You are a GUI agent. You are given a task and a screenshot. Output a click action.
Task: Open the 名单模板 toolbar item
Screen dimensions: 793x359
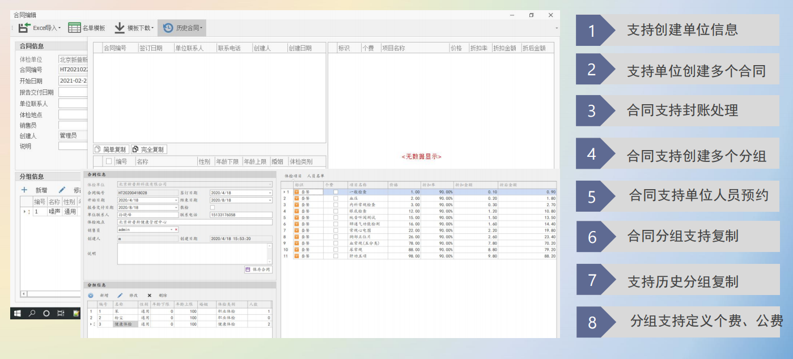(87, 28)
